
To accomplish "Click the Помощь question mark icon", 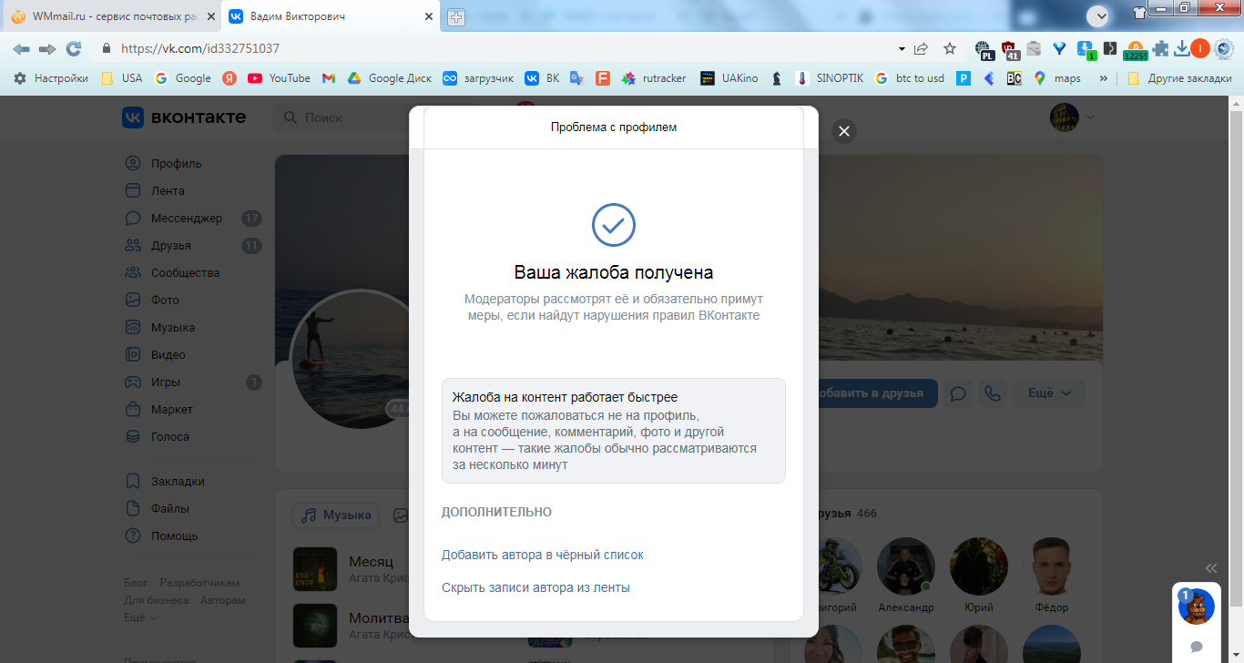I will pyautogui.click(x=133, y=536).
